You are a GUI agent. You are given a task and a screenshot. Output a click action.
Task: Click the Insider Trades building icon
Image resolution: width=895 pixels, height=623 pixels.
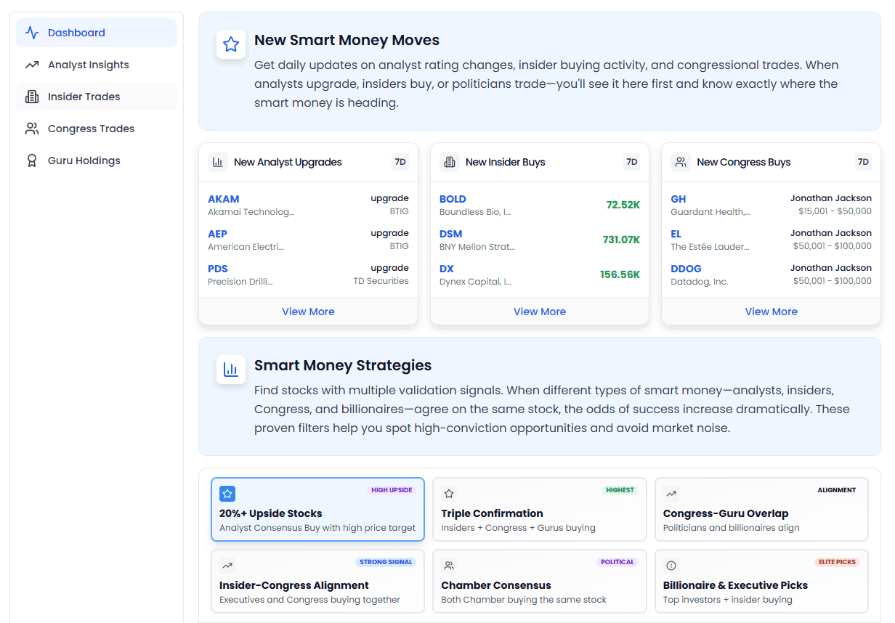point(32,97)
